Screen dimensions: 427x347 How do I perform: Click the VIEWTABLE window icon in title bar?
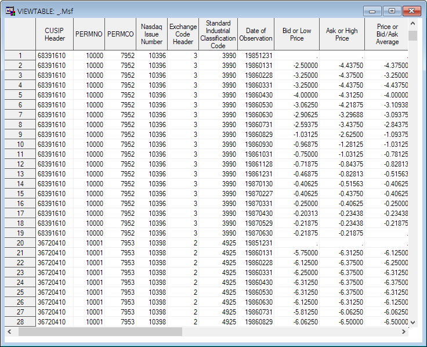[x=10, y=11]
